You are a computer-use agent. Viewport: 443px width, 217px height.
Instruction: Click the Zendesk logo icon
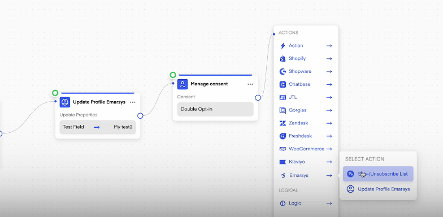pos(283,123)
